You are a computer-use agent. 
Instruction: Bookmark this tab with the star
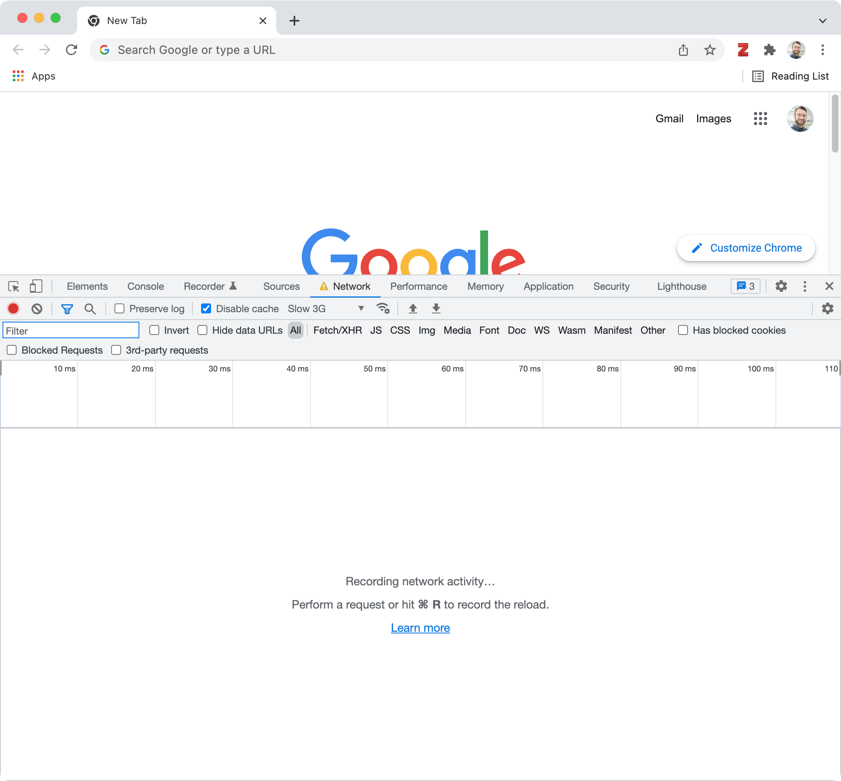pyautogui.click(x=710, y=50)
